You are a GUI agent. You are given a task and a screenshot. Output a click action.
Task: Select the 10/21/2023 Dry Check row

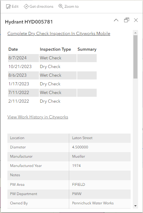(x=52, y=66)
